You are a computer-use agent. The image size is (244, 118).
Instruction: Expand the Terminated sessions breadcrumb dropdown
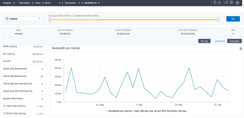coord(80,3)
